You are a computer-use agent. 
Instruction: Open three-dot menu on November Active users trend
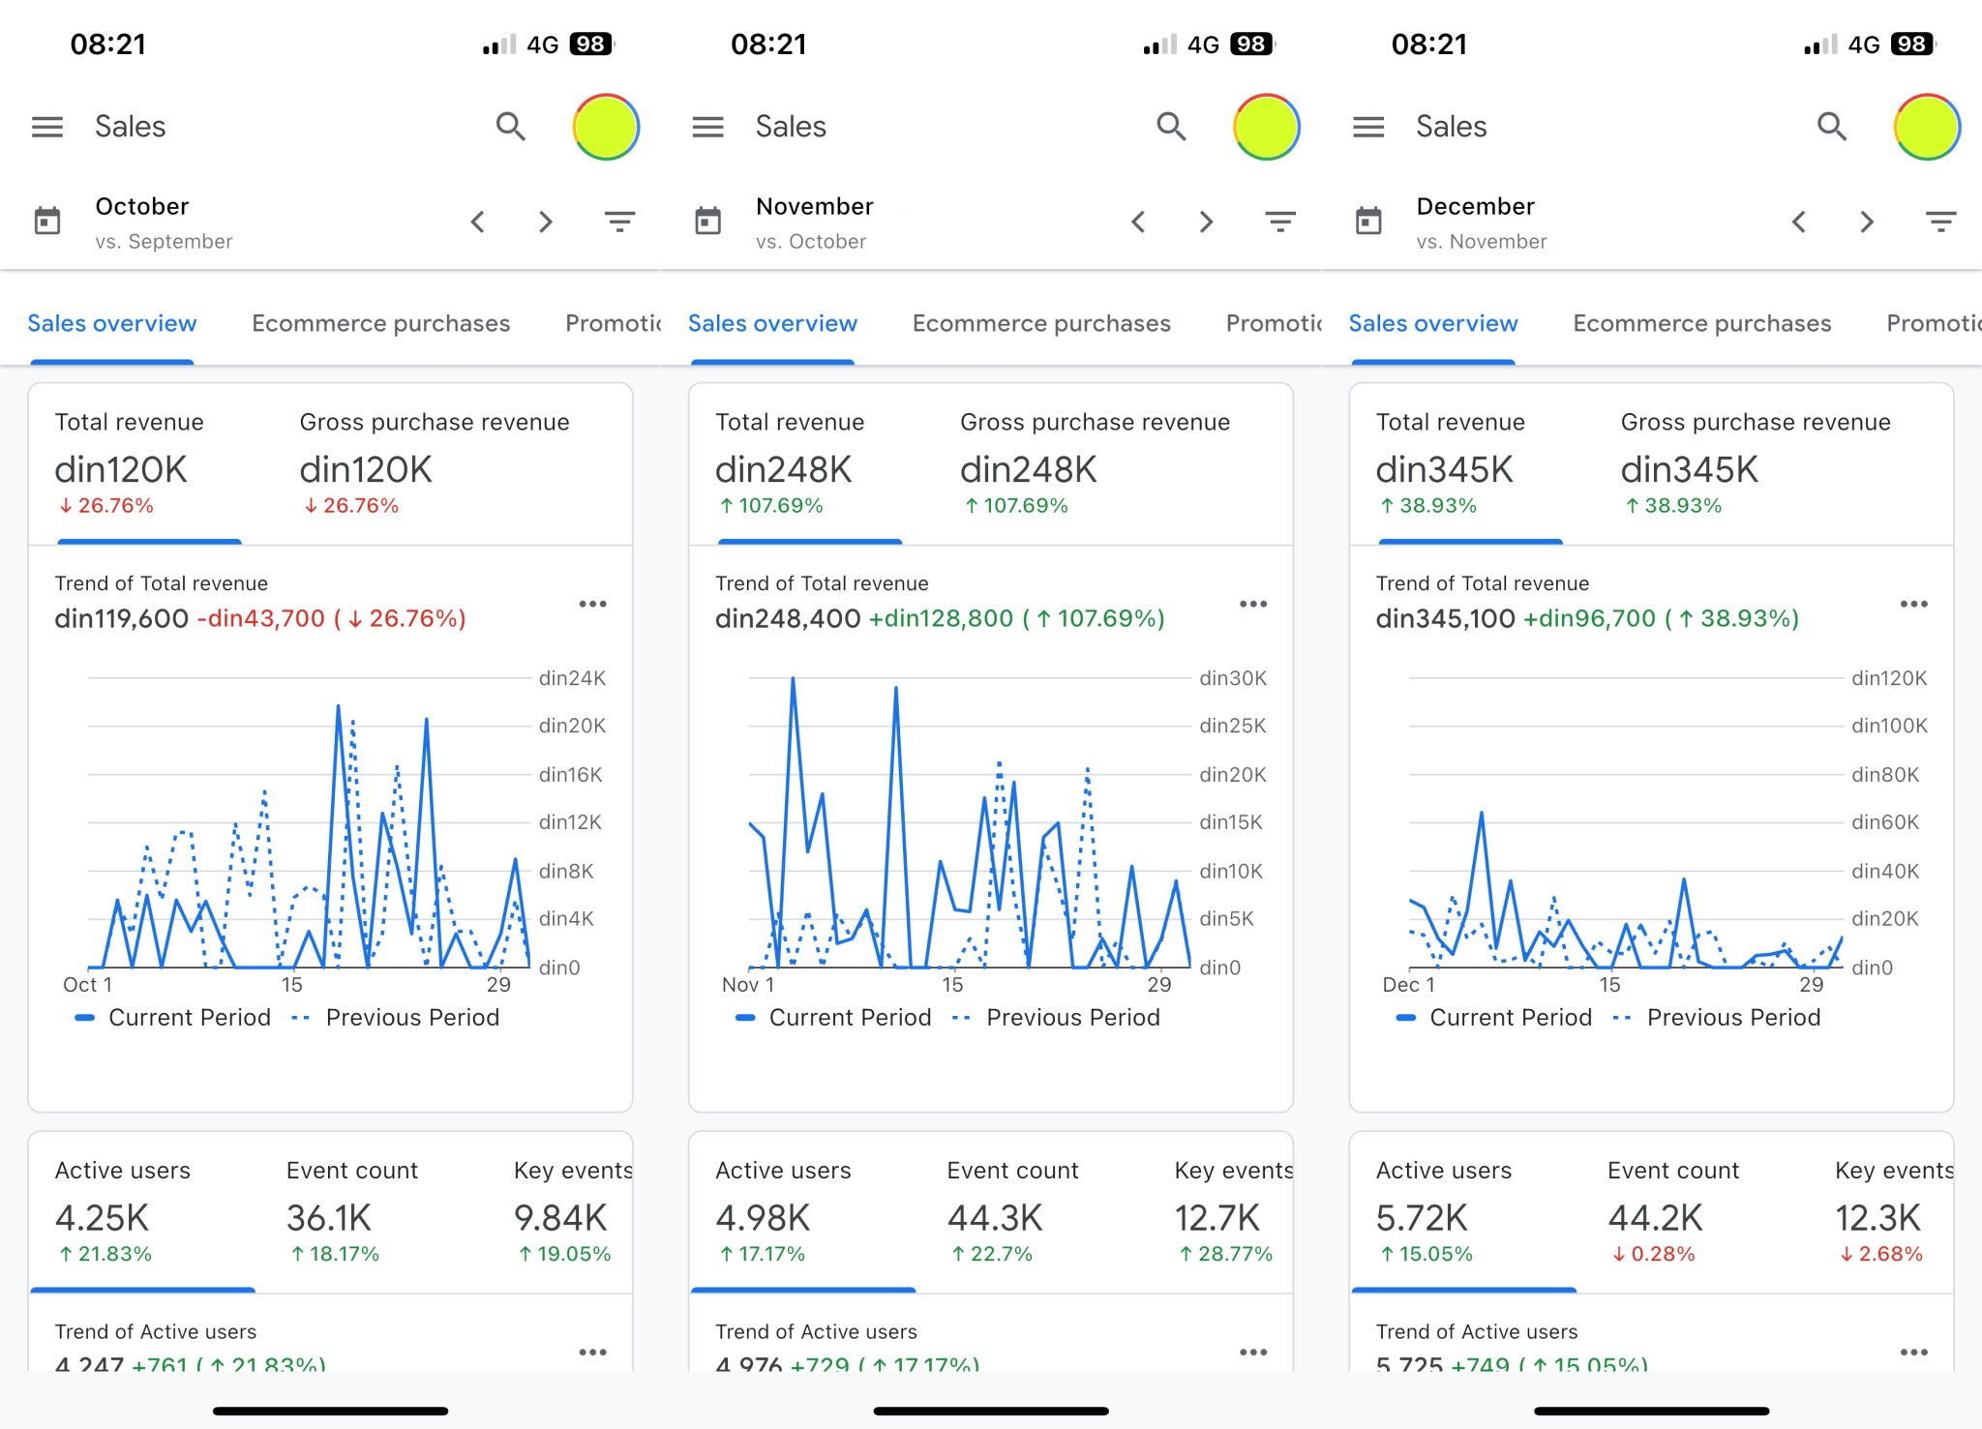tap(1252, 1352)
